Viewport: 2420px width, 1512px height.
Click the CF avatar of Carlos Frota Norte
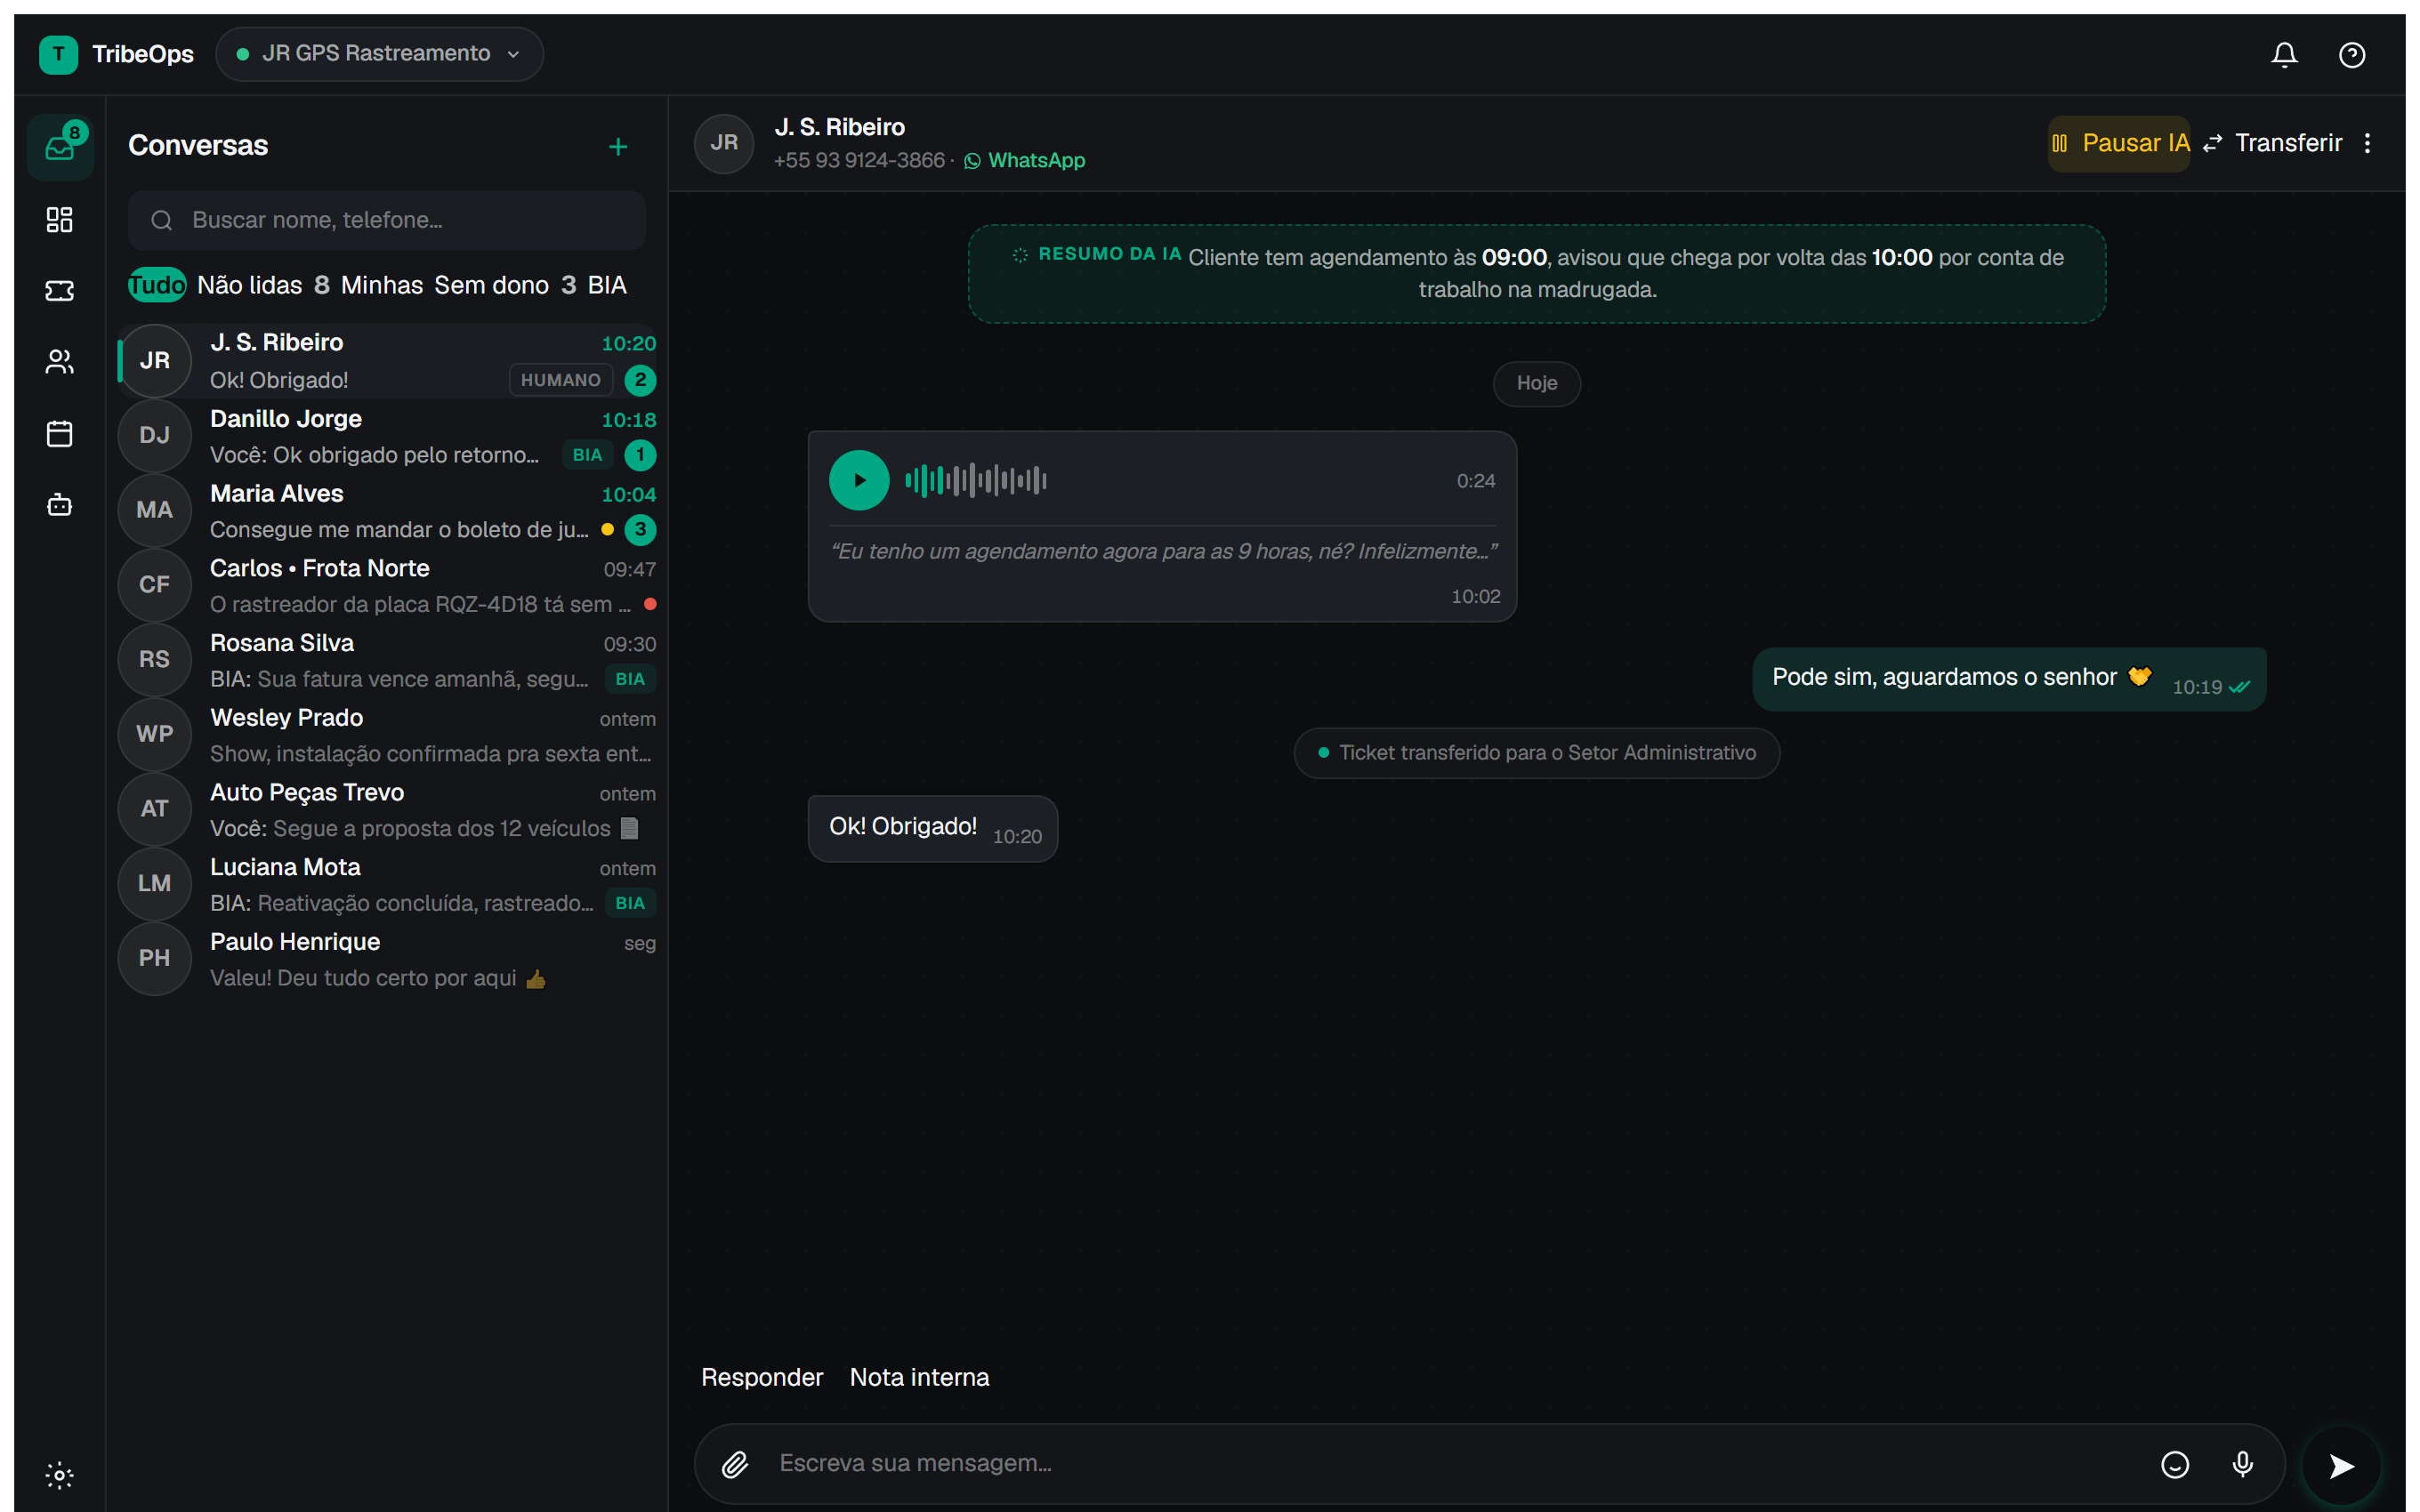point(154,585)
